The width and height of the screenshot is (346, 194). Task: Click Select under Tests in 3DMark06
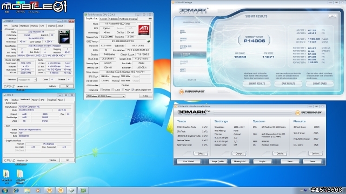(x=201, y=154)
